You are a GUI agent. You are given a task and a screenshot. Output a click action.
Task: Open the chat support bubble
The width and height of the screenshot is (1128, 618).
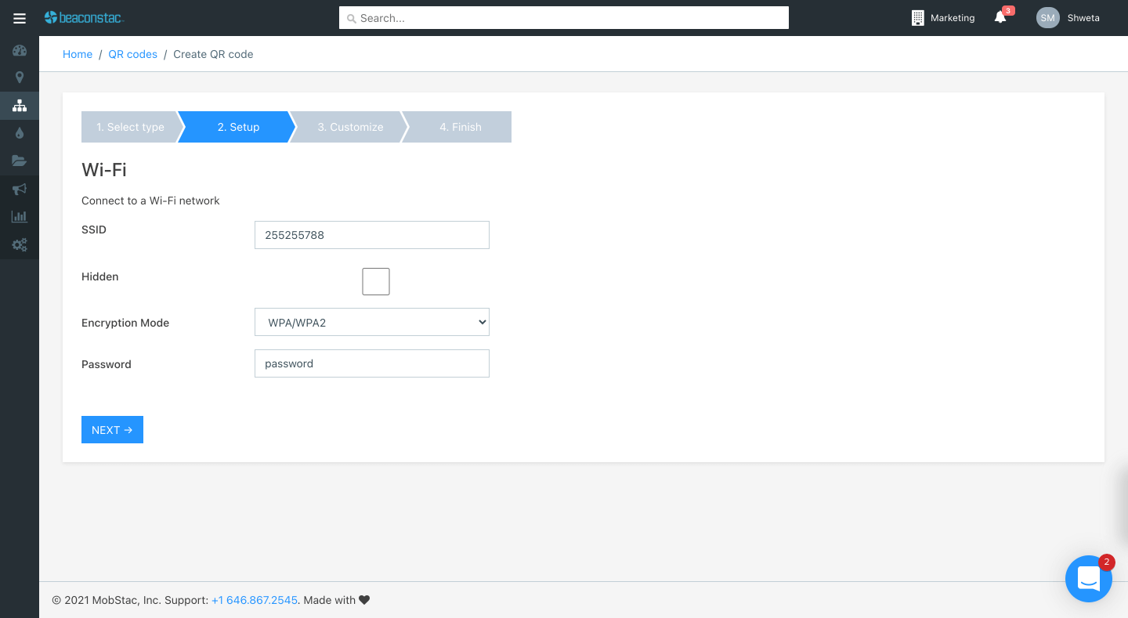[1088, 579]
